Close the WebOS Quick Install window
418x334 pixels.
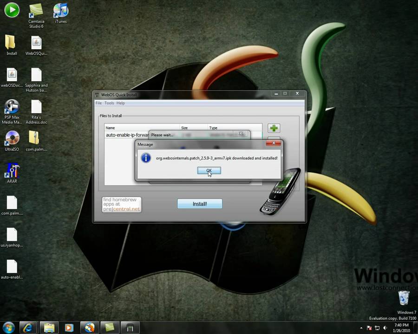pyautogui.click(x=297, y=94)
